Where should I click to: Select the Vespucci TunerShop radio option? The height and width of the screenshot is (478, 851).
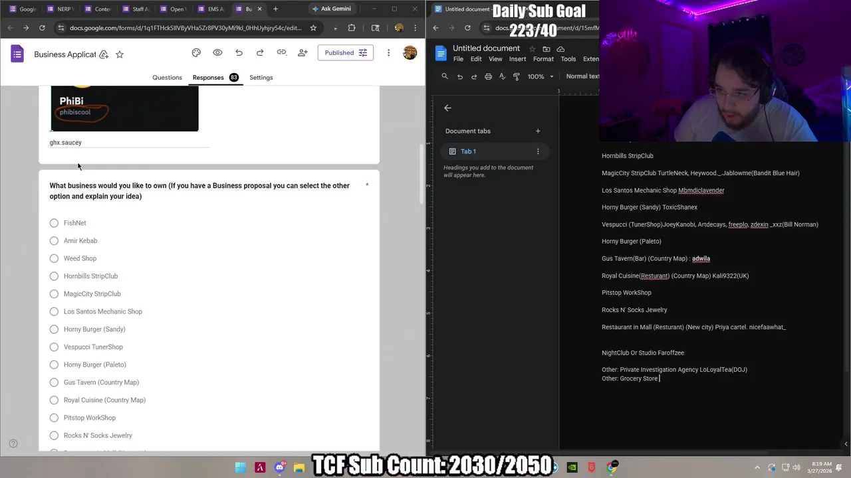(54, 347)
